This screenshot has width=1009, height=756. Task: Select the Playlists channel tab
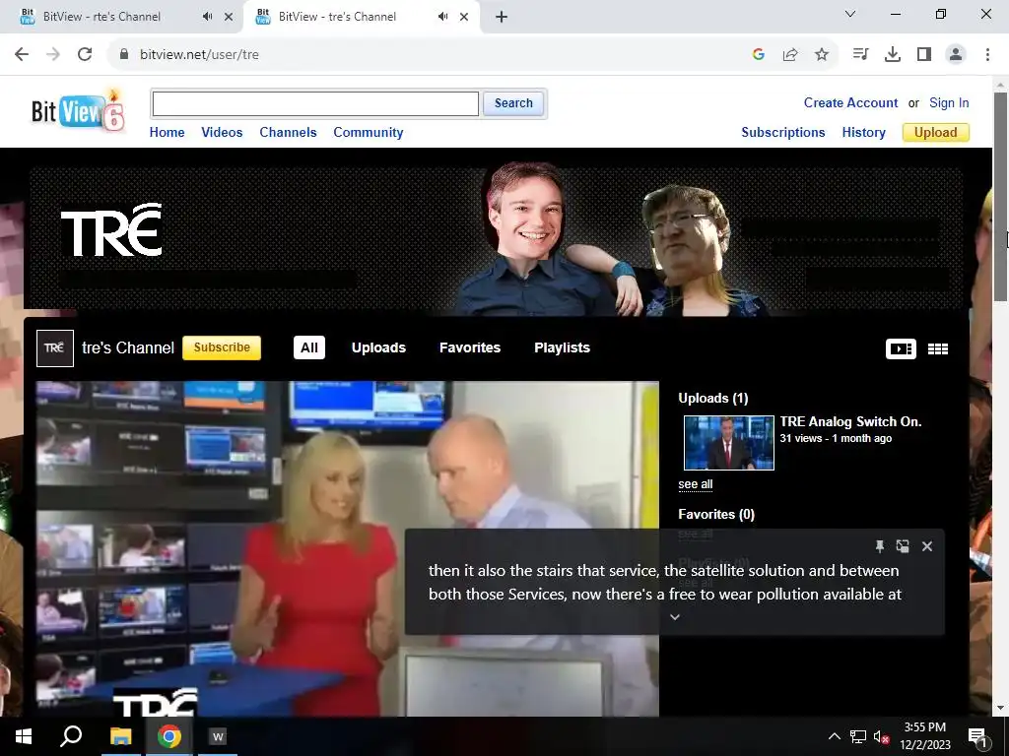point(562,347)
